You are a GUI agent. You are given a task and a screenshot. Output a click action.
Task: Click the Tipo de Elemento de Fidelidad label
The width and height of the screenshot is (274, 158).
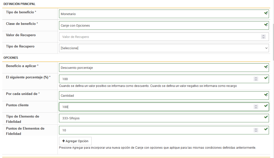tap(23, 119)
